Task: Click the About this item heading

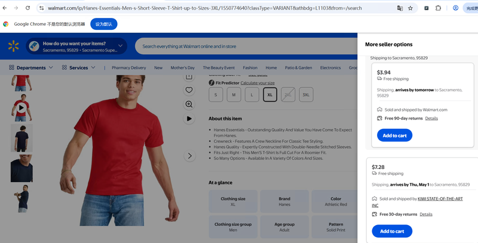Action: click(x=225, y=118)
